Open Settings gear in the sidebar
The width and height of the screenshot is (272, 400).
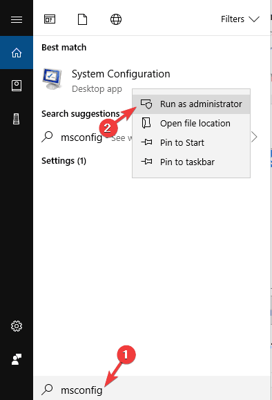pyautogui.click(x=17, y=326)
